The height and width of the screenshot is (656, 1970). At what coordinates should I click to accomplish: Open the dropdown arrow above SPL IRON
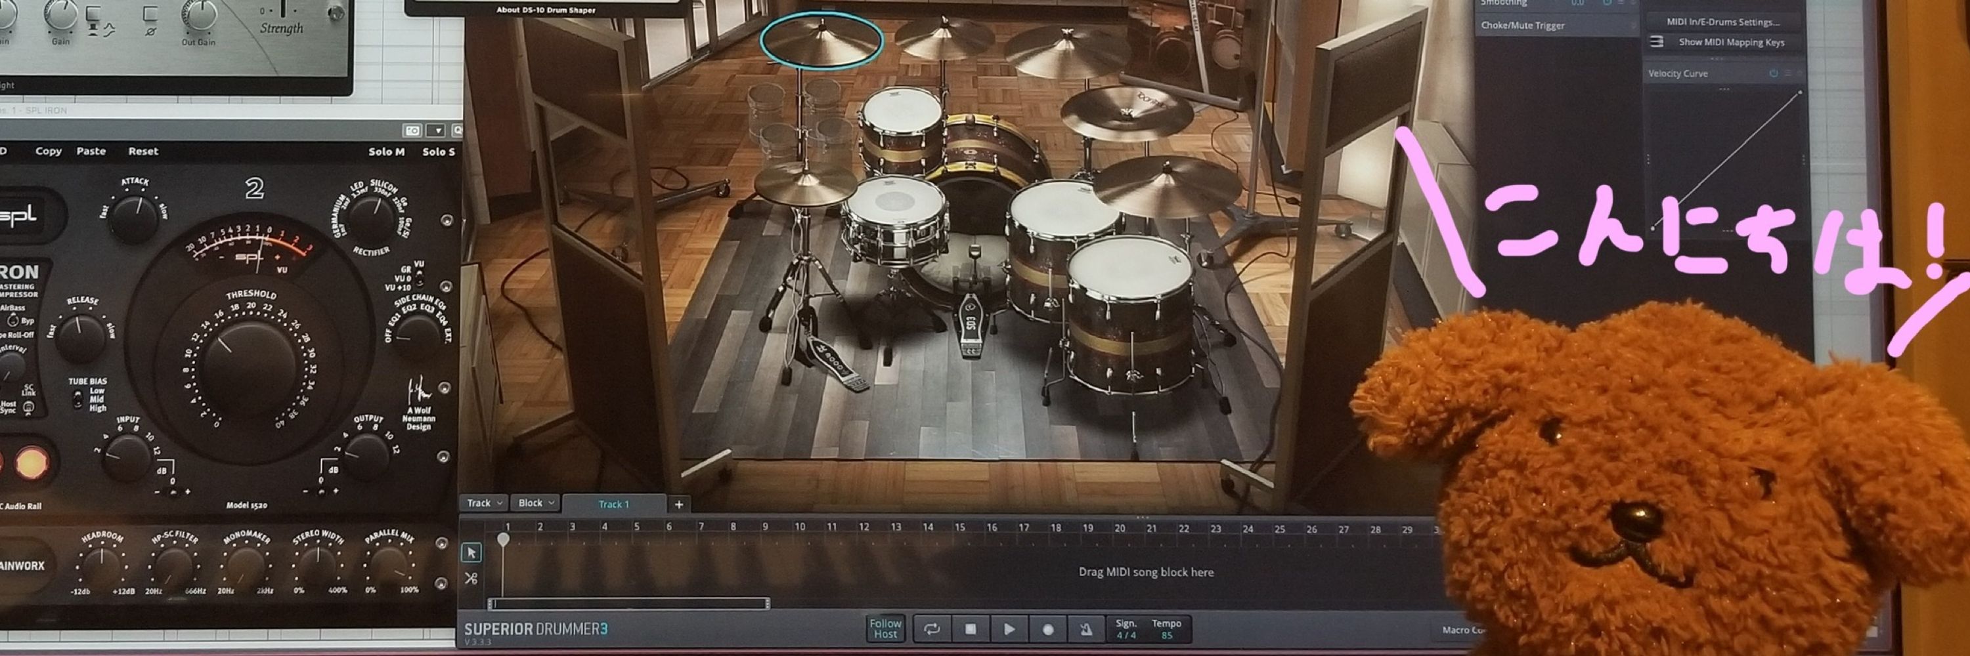[436, 131]
